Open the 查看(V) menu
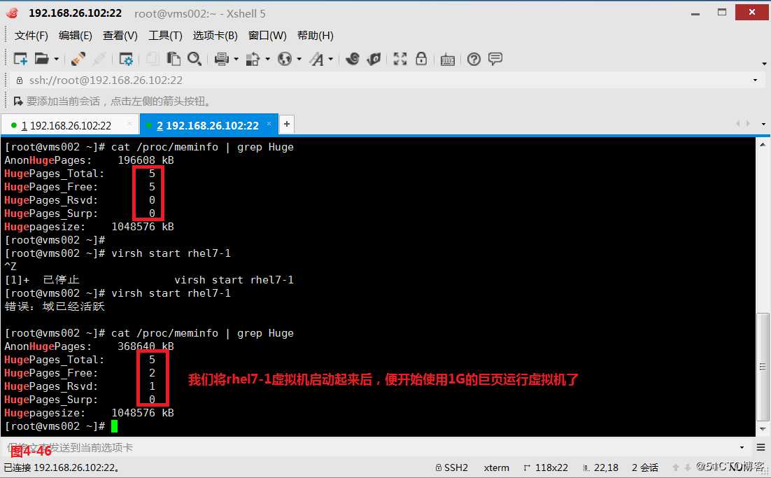 click(x=120, y=36)
